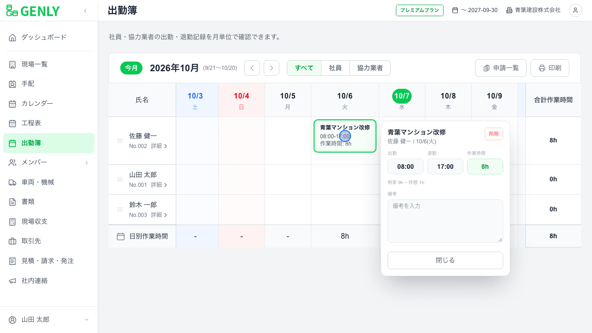
Task: Click the 削除 button in popup
Action: tap(494, 134)
